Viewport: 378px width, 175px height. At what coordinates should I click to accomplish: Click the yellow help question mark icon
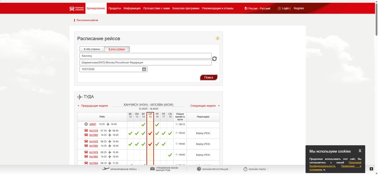(217, 38)
